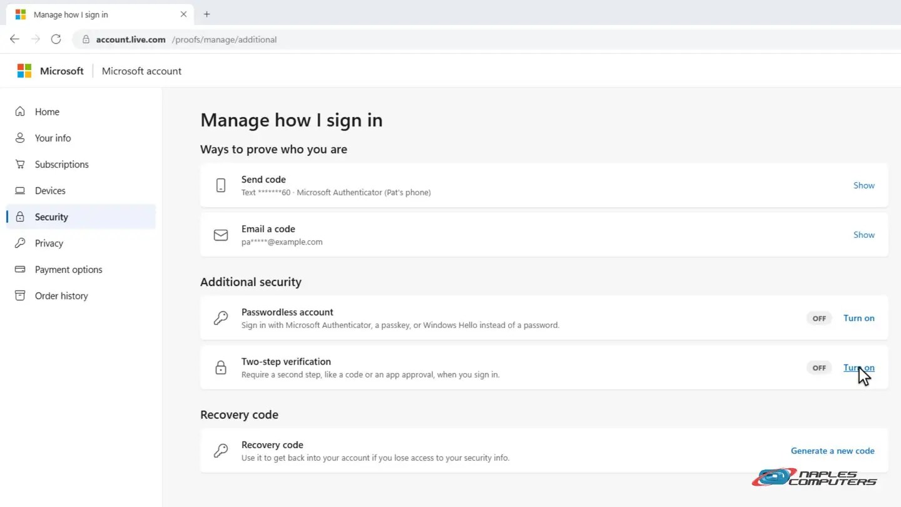Turn on Passwordless account
Viewport: 901px width, 507px height.
click(859, 318)
